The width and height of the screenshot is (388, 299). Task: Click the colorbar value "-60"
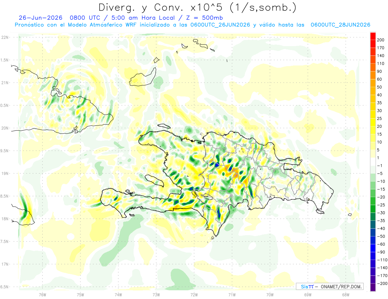[x=381, y=244]
